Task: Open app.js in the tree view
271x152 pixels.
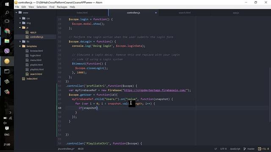Action: point(33,32)
